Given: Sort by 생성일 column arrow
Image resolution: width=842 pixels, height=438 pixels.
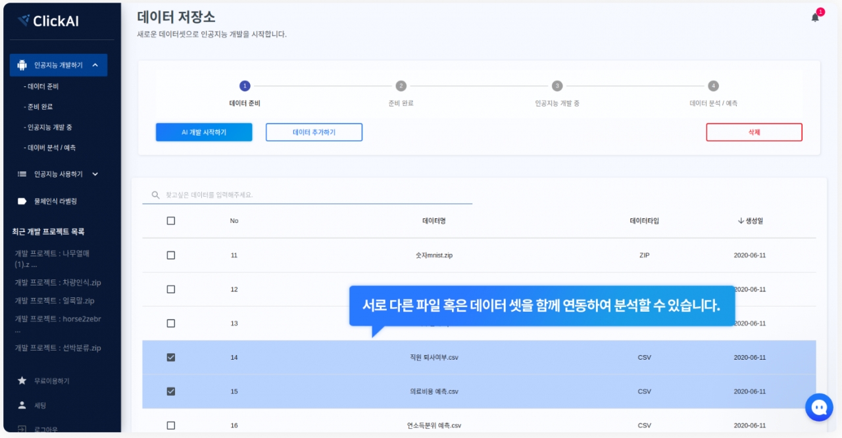Looking at the screenshot, I should tap(741, 221).
